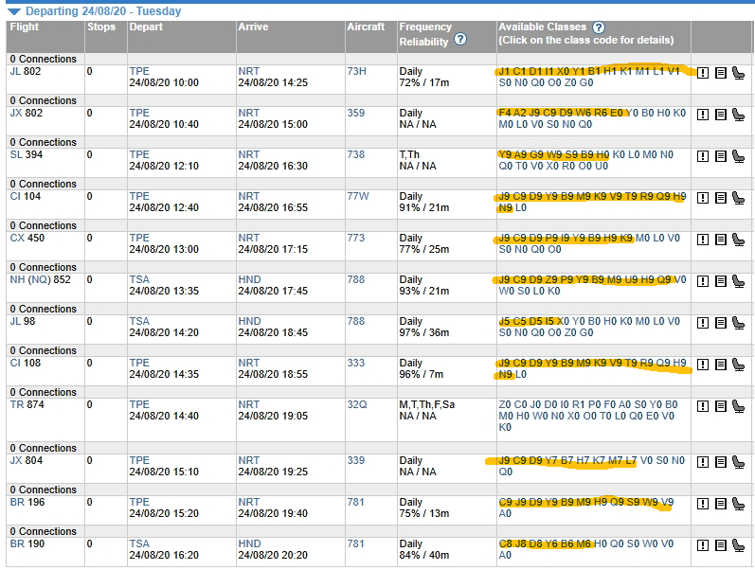Open info alert icon for JL 98

tap(703, 323)
